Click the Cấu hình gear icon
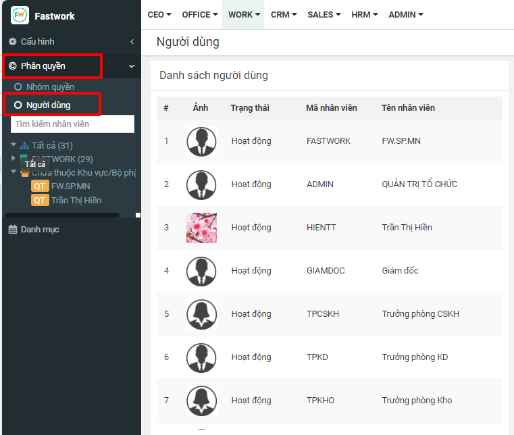This screenshot has height=435, width=514. [x=13, y=42]
